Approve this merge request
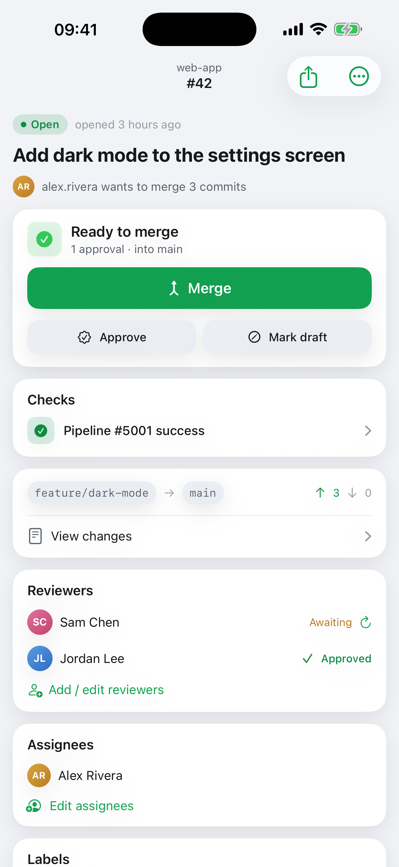Screen dimensions: 399x867 coord(111,337)
